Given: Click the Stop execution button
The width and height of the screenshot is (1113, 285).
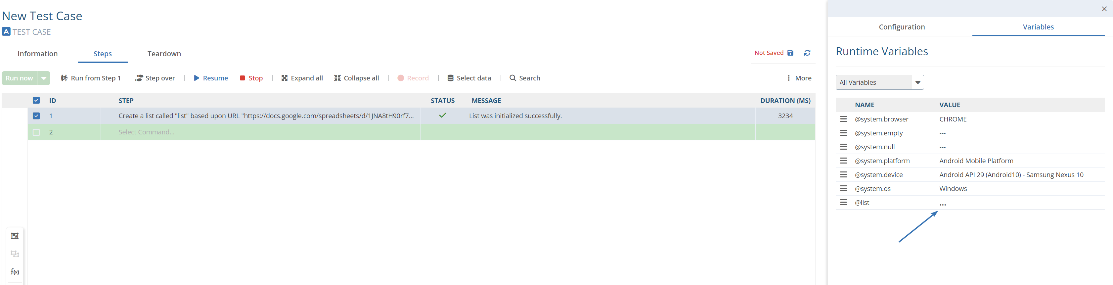Looking at the screenshot, I should (x=251, y=78).
